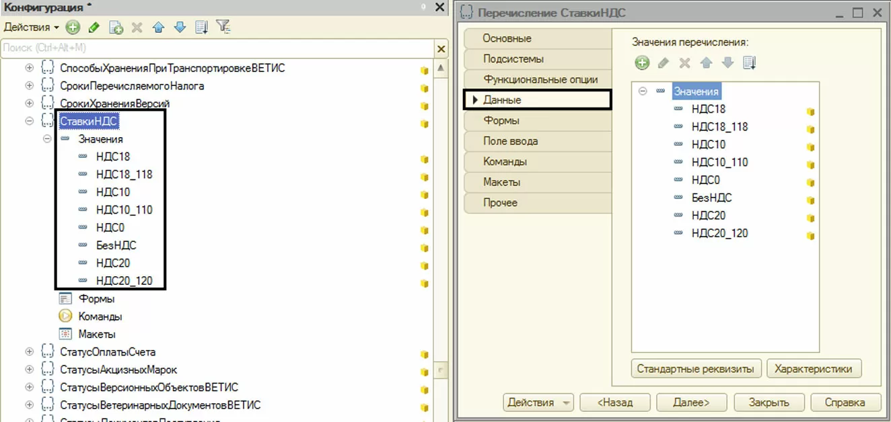The width and height of the screenshot is (891, 422).
Task: Collapse the СтавкиНДС tree node
Action: pos(29,121)
